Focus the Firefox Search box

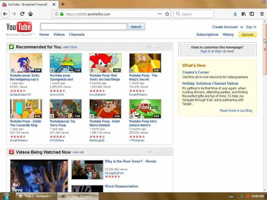click(x=194, y=14)
